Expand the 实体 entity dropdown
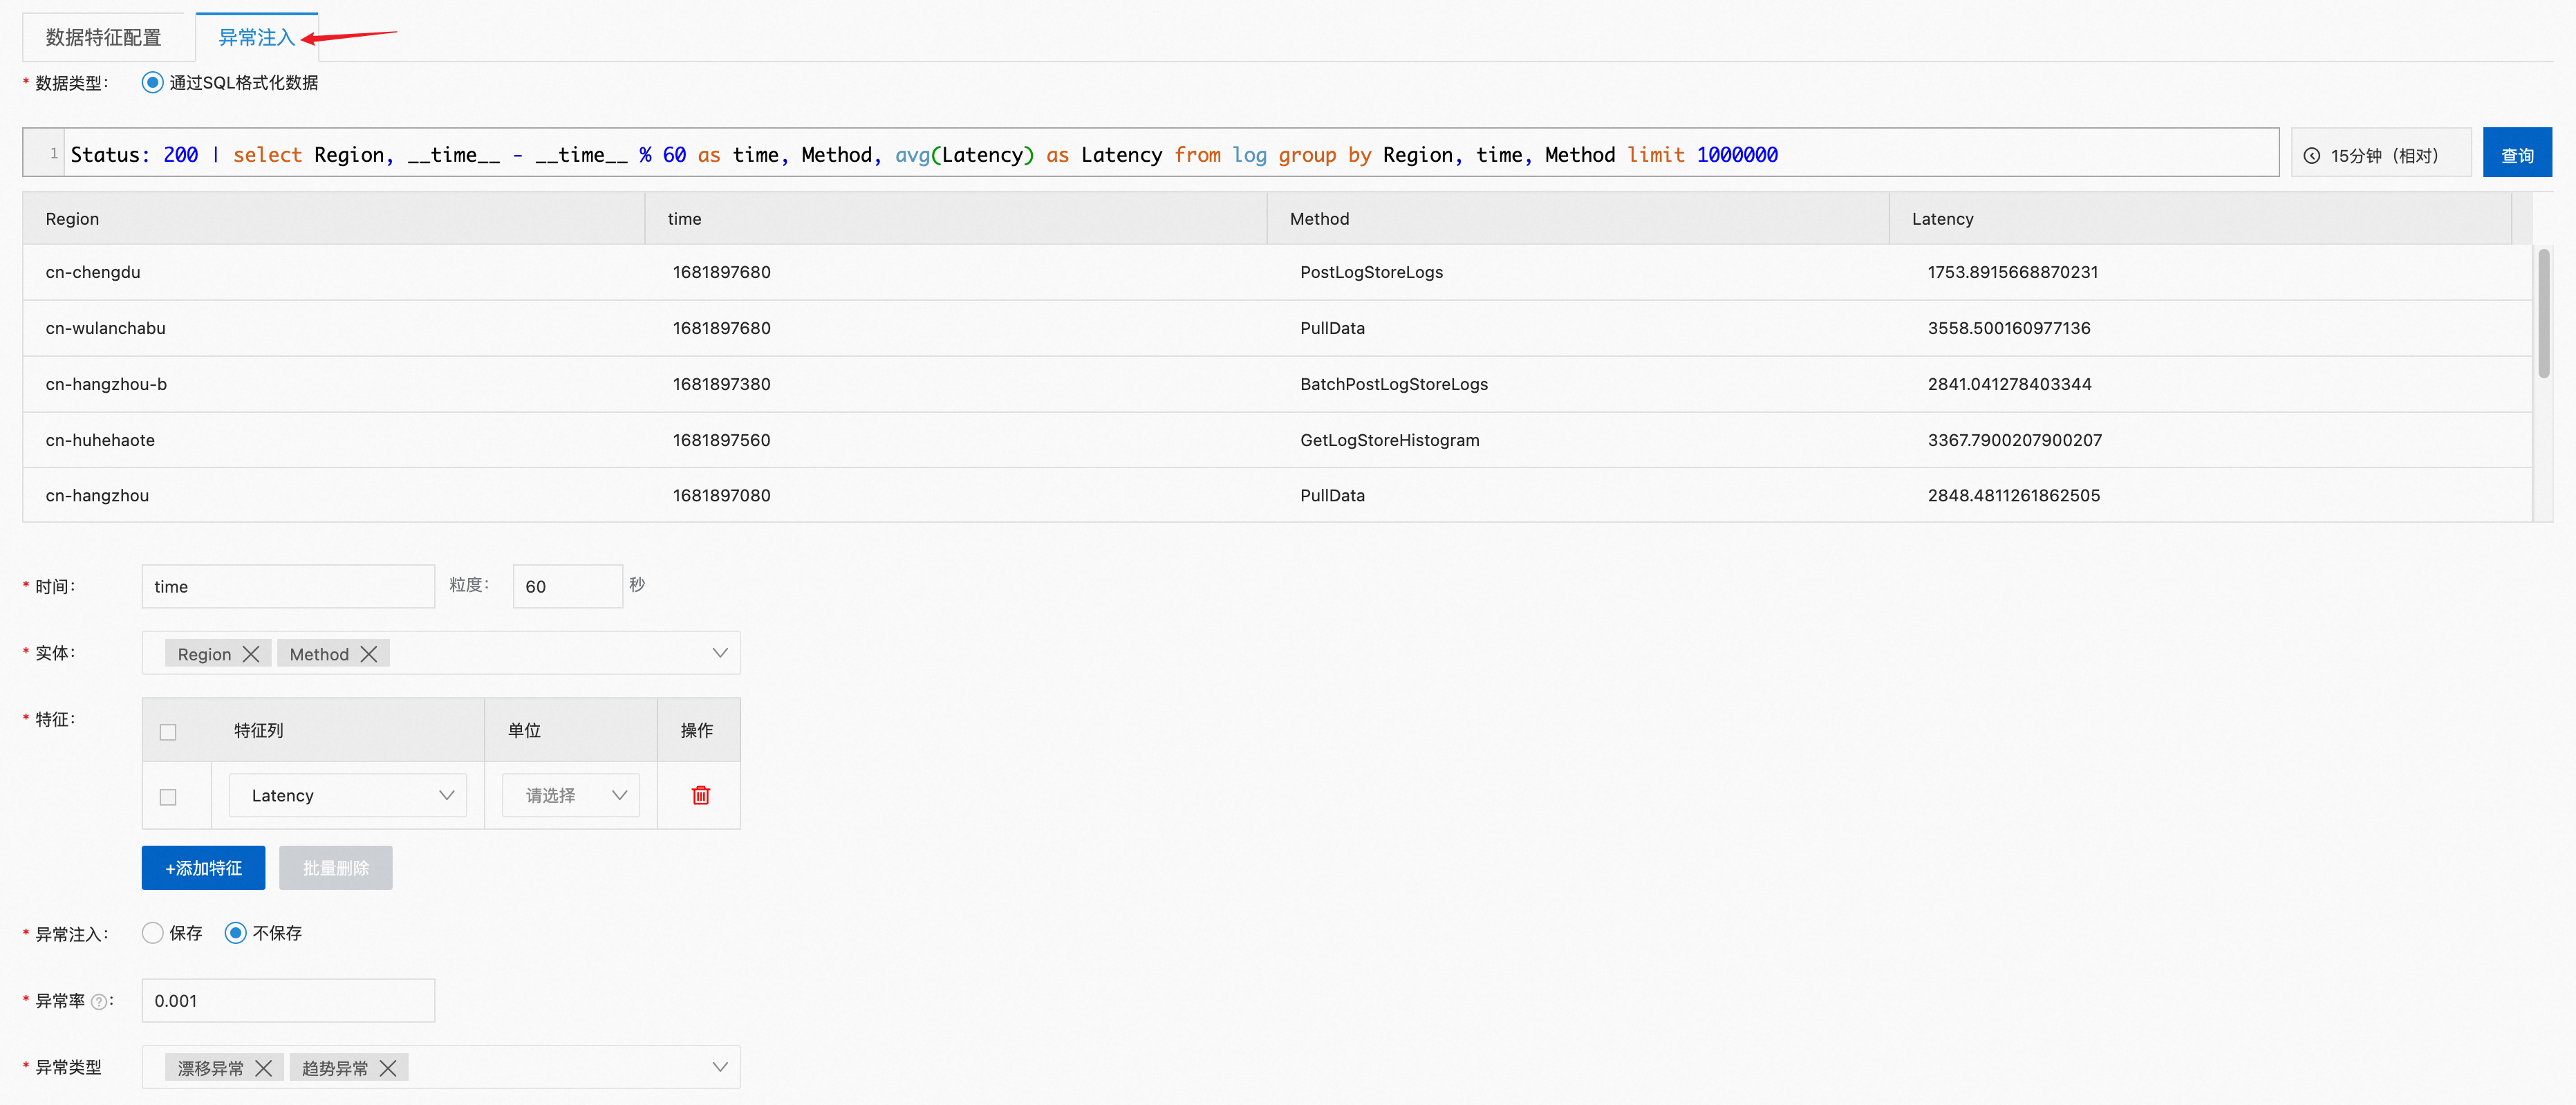The width and height of the screenshot is (2576, 1105). coord(719,653)
